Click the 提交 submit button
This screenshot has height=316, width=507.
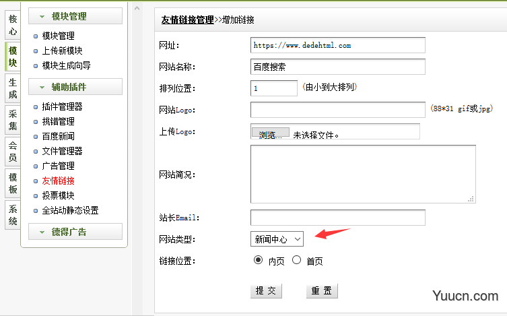point(266,291)
